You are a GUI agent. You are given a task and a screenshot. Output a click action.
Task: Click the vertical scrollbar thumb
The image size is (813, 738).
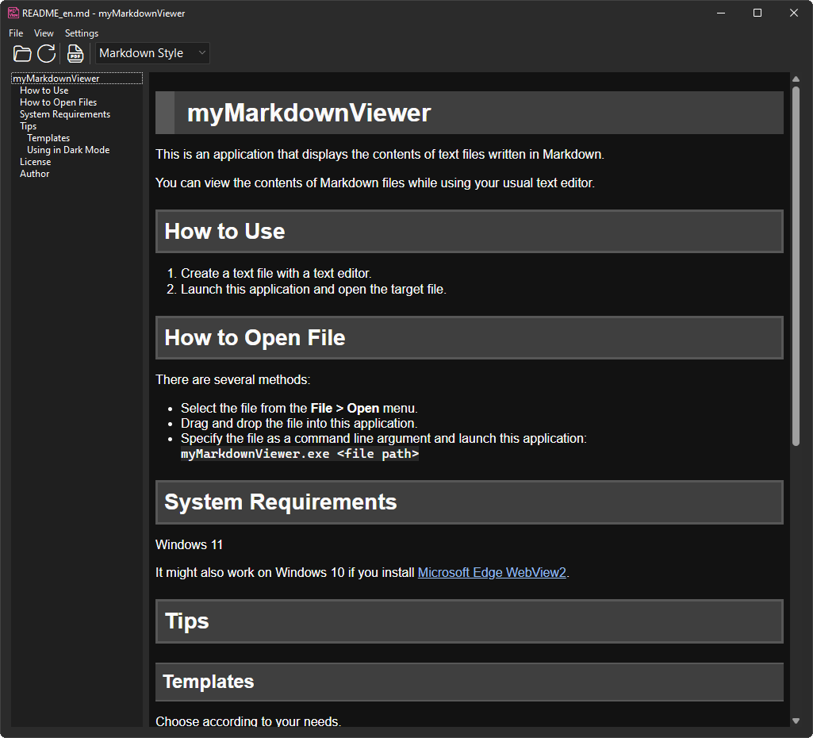pos(796,266)
